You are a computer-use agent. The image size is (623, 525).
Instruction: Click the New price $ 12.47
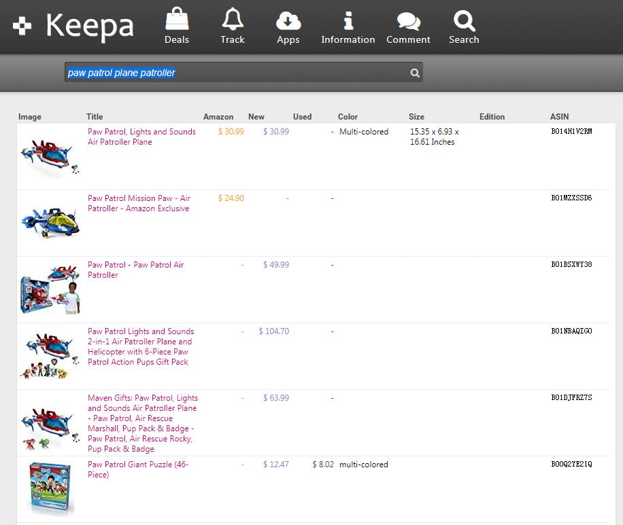pos(275,465)
